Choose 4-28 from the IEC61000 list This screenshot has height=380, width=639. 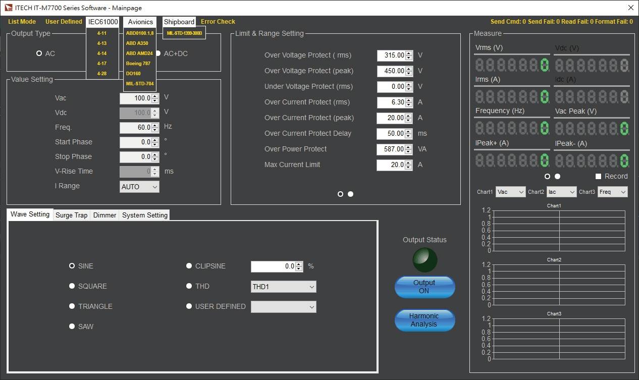102,74
